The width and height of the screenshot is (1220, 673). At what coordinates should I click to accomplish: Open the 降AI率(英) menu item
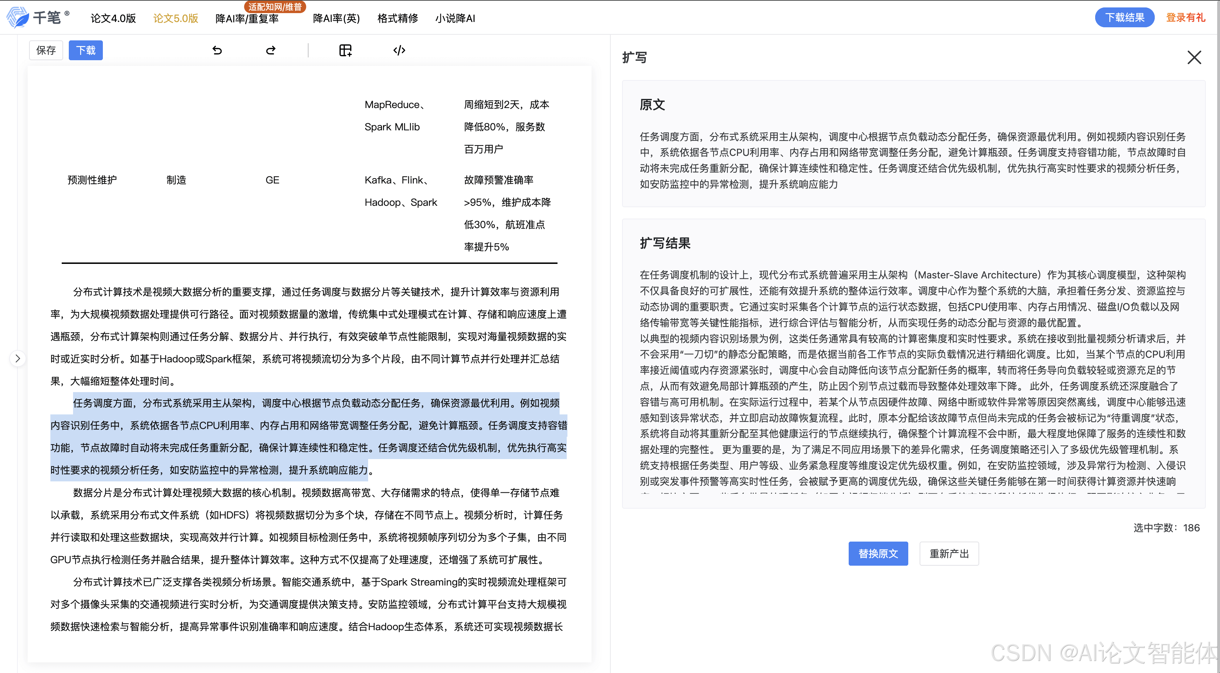[x=336, y=18]
